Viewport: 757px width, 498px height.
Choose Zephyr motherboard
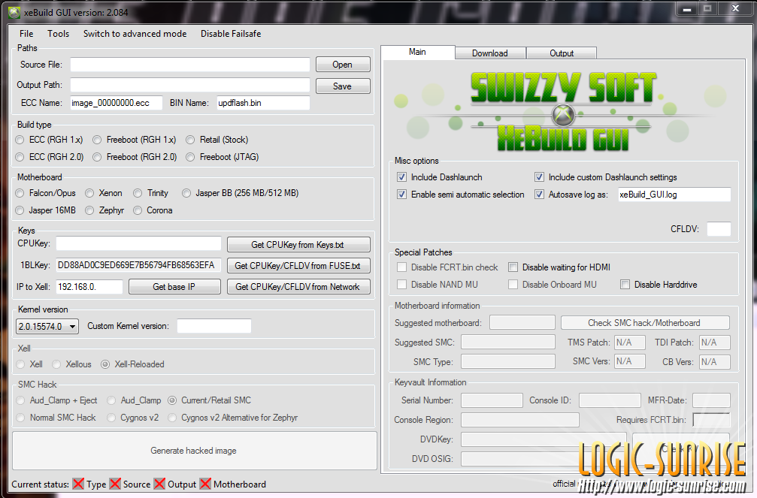104,210
